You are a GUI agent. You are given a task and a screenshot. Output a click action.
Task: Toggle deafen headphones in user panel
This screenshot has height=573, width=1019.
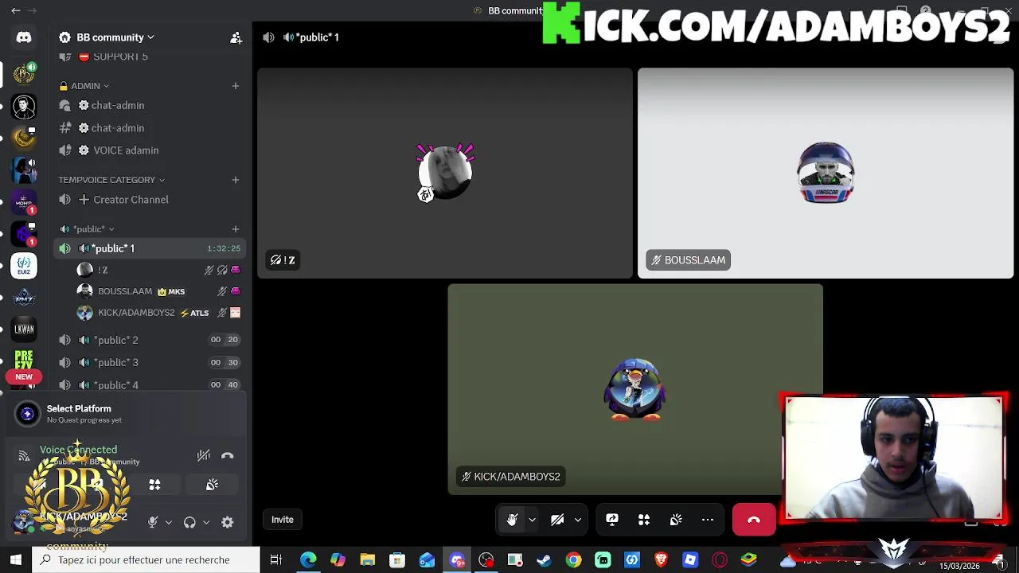click(189, 522)
